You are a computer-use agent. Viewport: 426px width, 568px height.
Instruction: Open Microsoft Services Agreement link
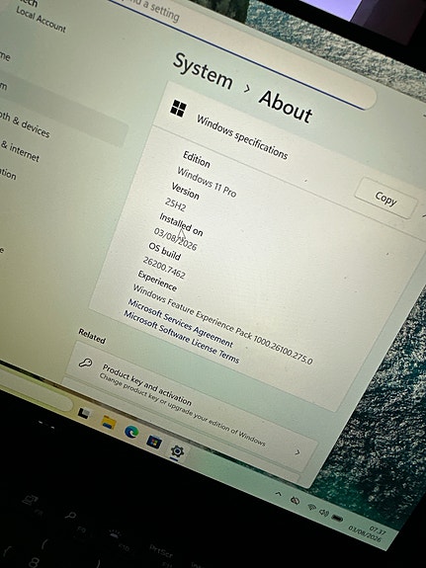tap(180, 322)
